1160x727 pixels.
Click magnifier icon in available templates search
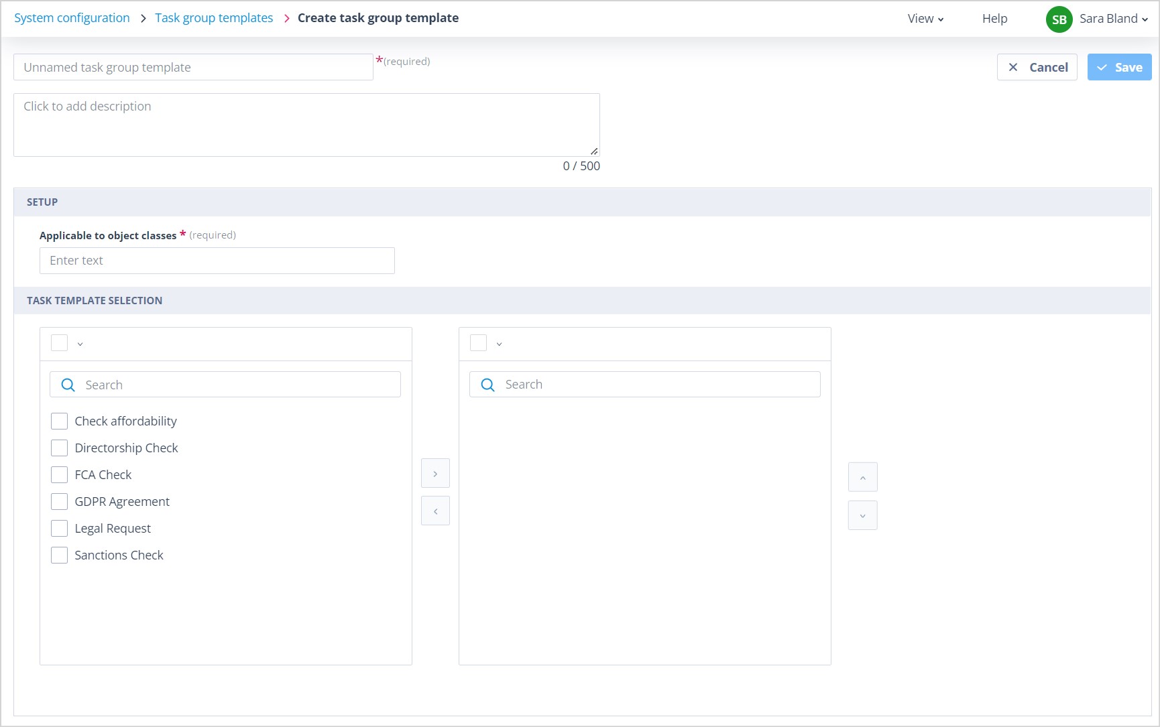[68, 385]
